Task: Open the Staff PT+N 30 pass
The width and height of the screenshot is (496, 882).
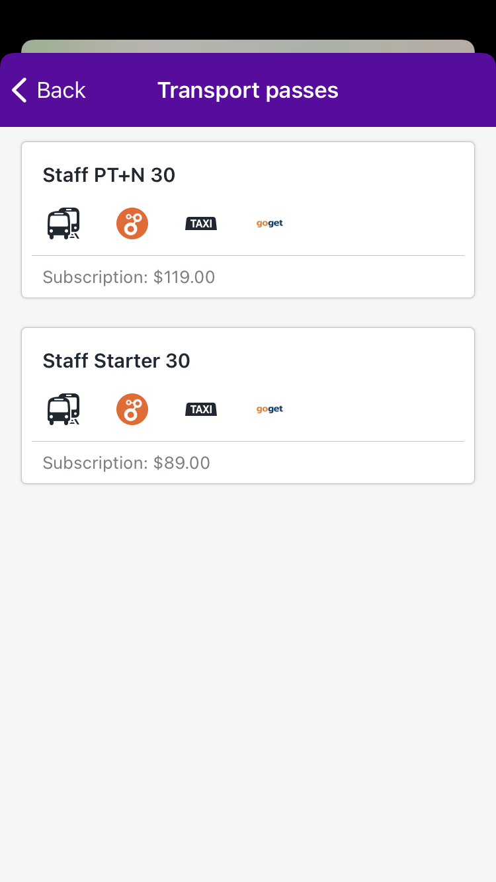Action: click(x=109, y=175)
